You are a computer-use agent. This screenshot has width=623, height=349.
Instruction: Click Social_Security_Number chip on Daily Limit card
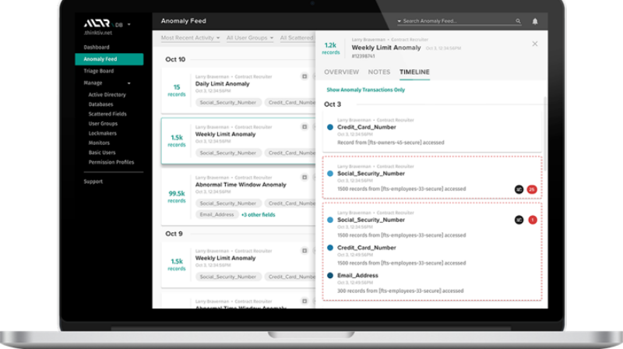(x=228, y=103)
